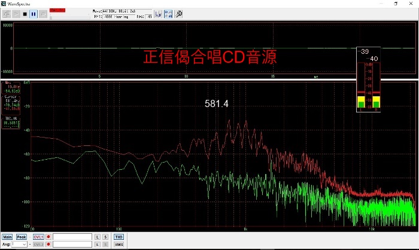This screenshot has width=419, height=250.
Task: Click the OVL1 red record dot
Action: (48, 237)
